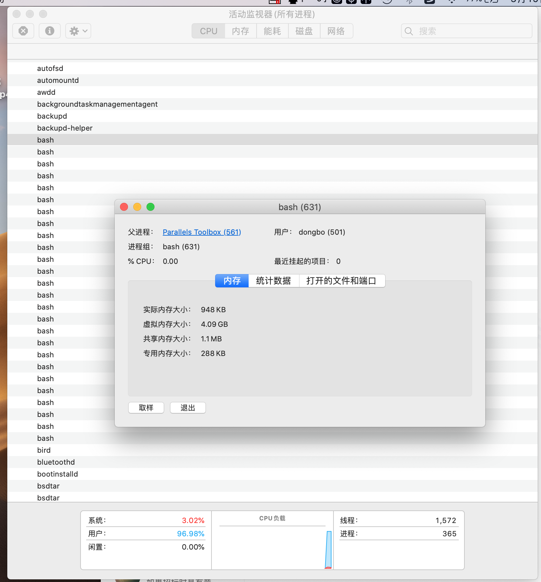
Task: Switch to the 内存 toolbar tab
Action: pyautogui.click(x=241, y=31)
